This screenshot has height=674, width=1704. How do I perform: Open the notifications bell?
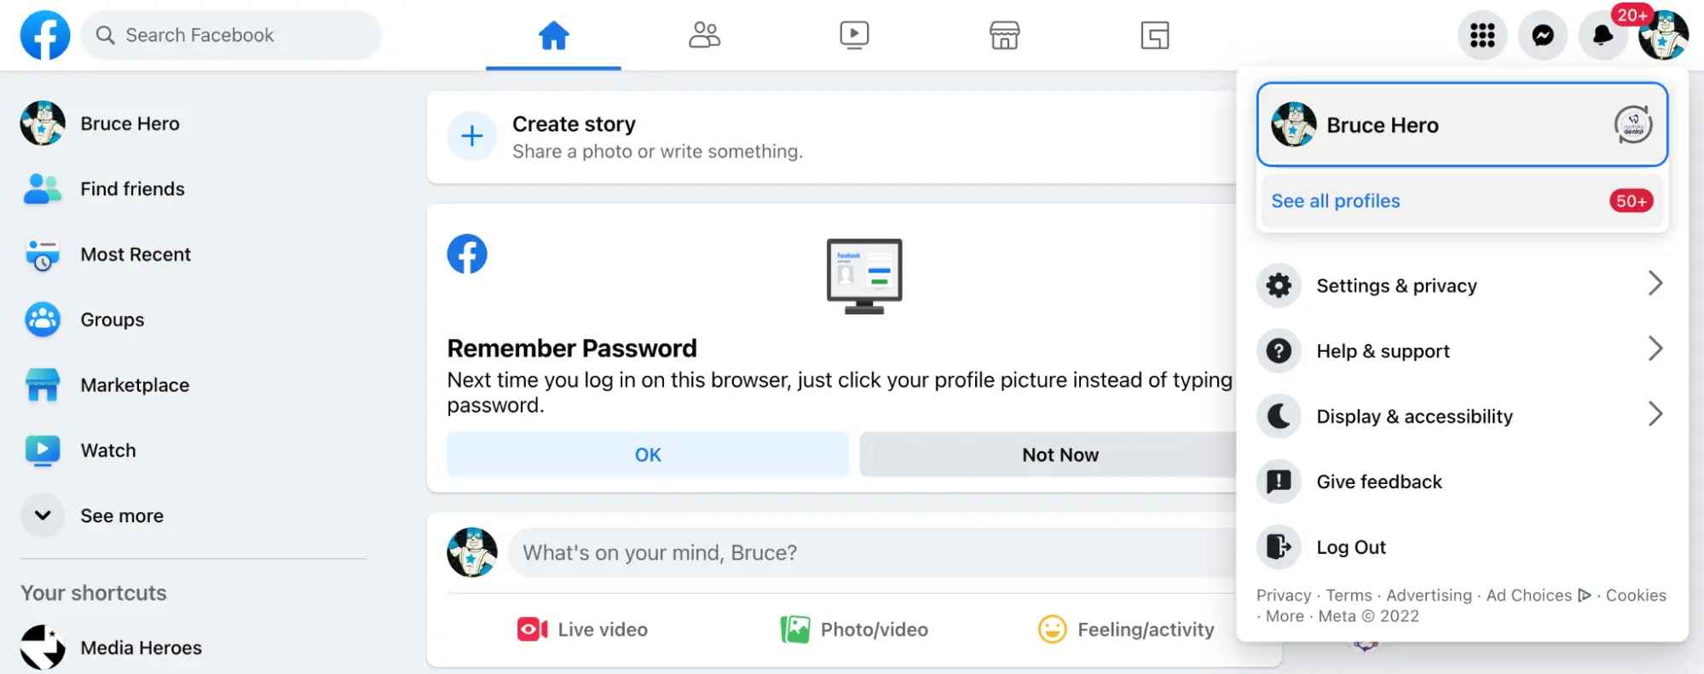tap(1603, 35)
